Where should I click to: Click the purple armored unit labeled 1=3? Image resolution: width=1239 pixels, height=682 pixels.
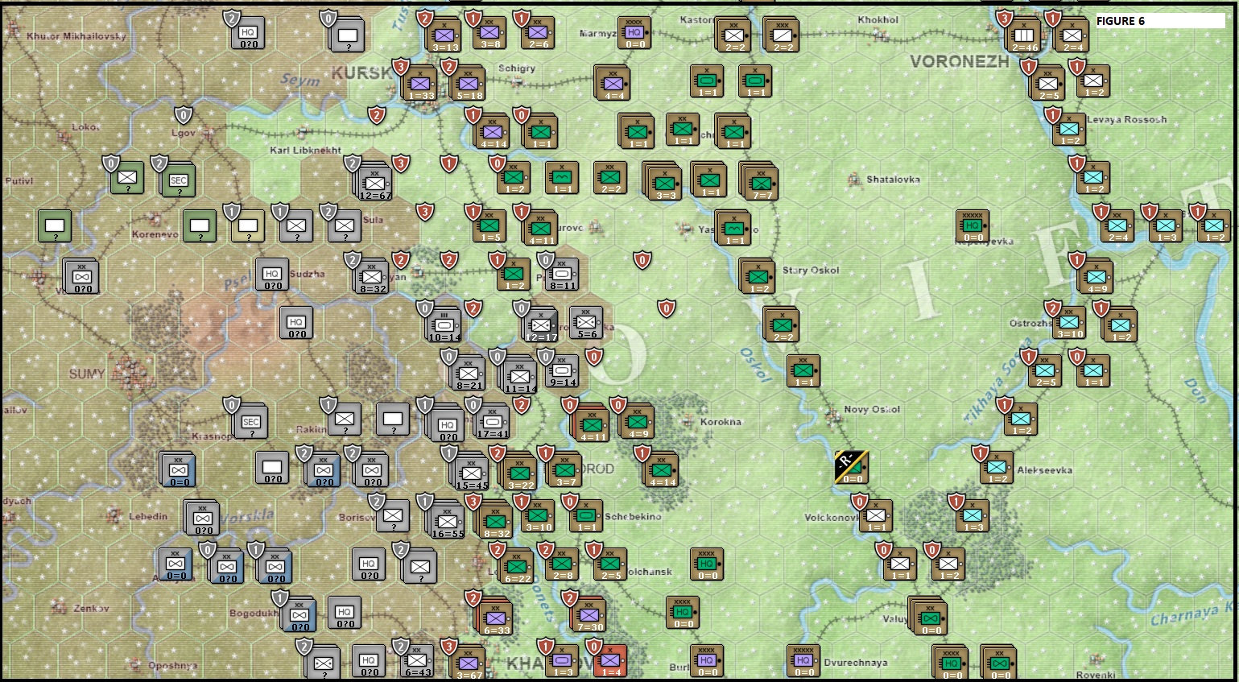562,661
